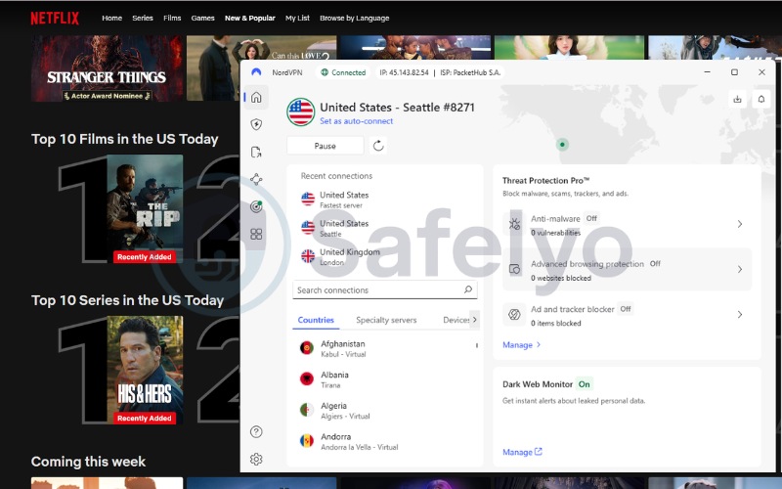Open Netflix Films menu item
This screenshot has width=782, height=489.
click(x=172, y=18)
